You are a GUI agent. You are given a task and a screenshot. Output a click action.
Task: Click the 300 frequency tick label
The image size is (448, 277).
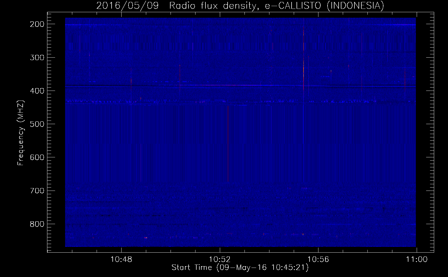(37, 58)
